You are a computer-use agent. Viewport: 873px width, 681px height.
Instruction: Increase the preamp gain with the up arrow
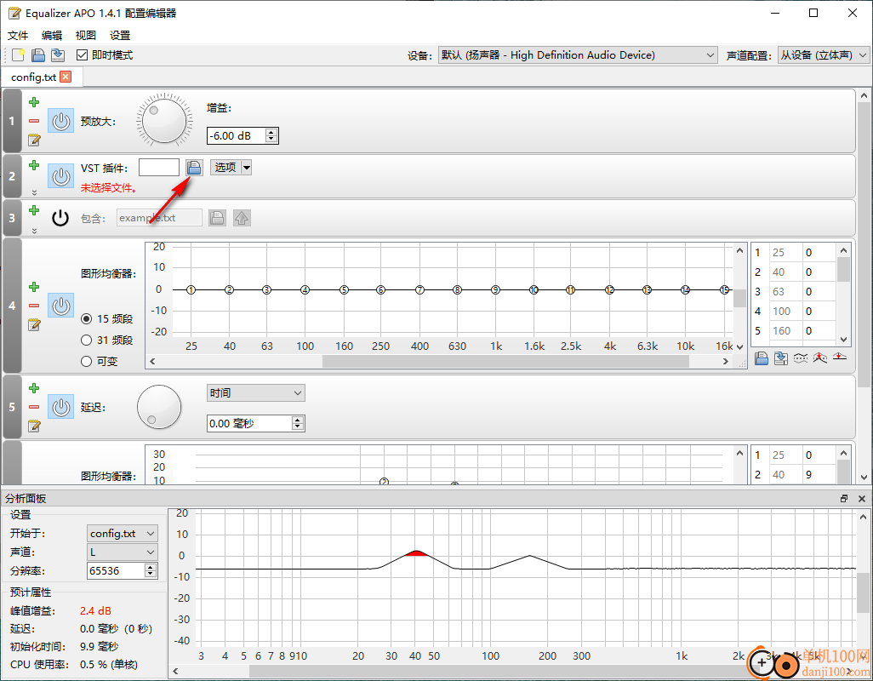point(271,133)
